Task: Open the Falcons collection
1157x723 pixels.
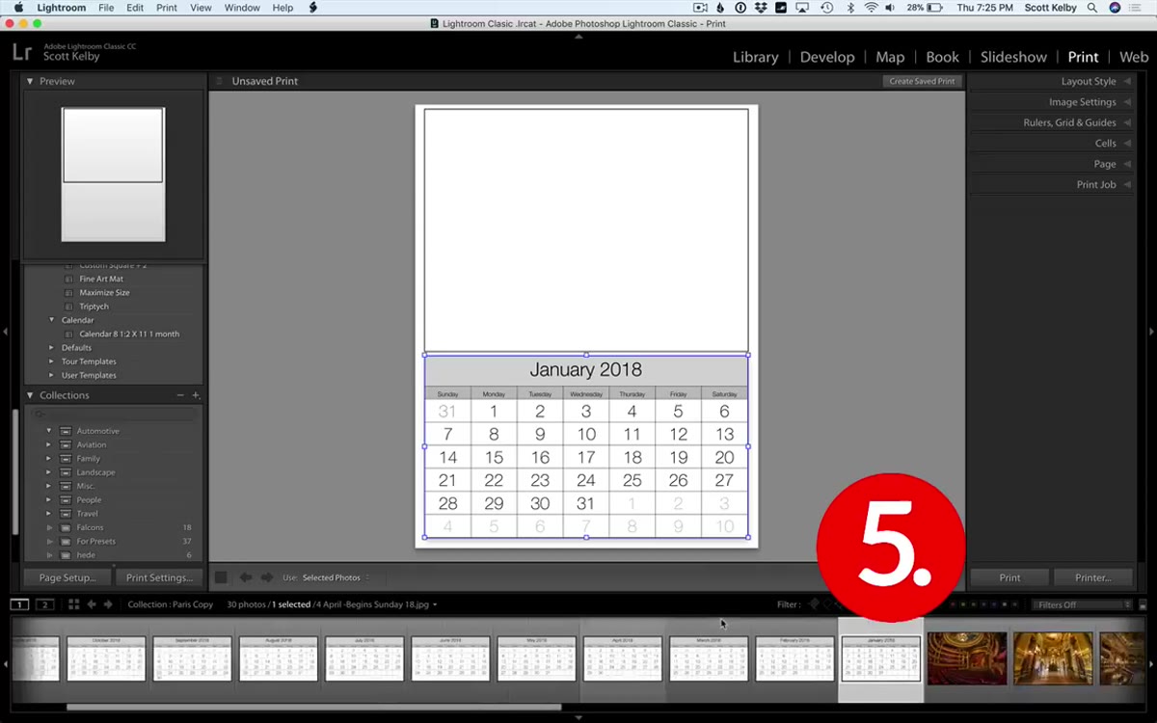Action: [x=90, y=527]
